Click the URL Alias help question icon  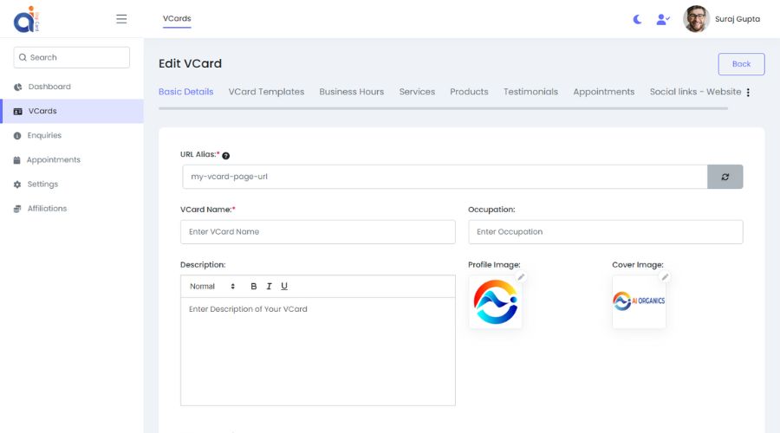pyautogui.click(x=226, y=156)
